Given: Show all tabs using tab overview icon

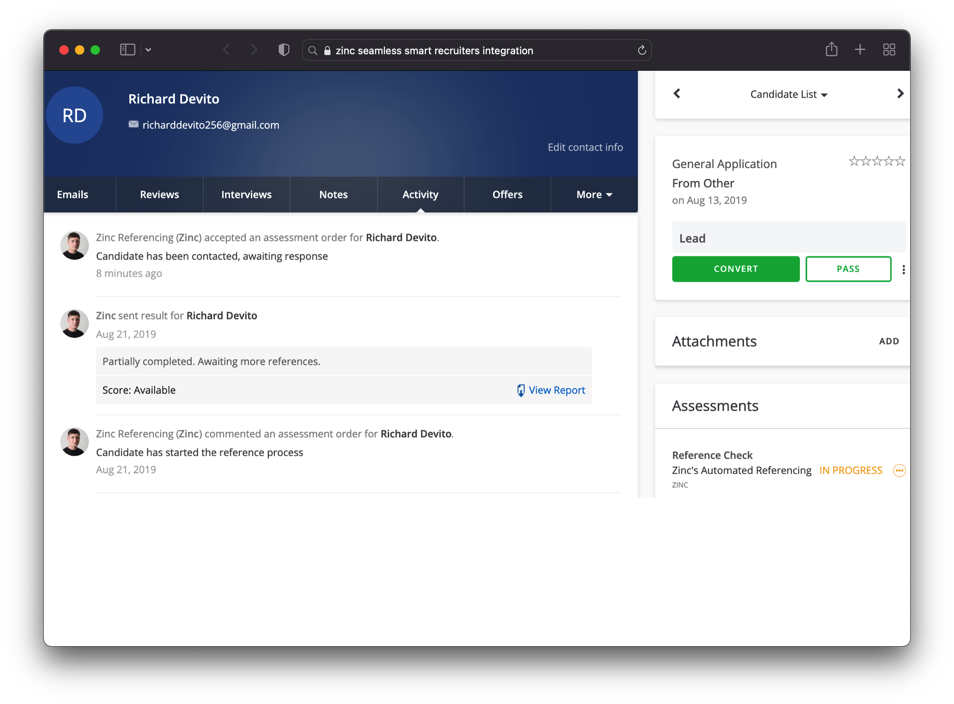Looking at the screenshot, I should (889, 50).
